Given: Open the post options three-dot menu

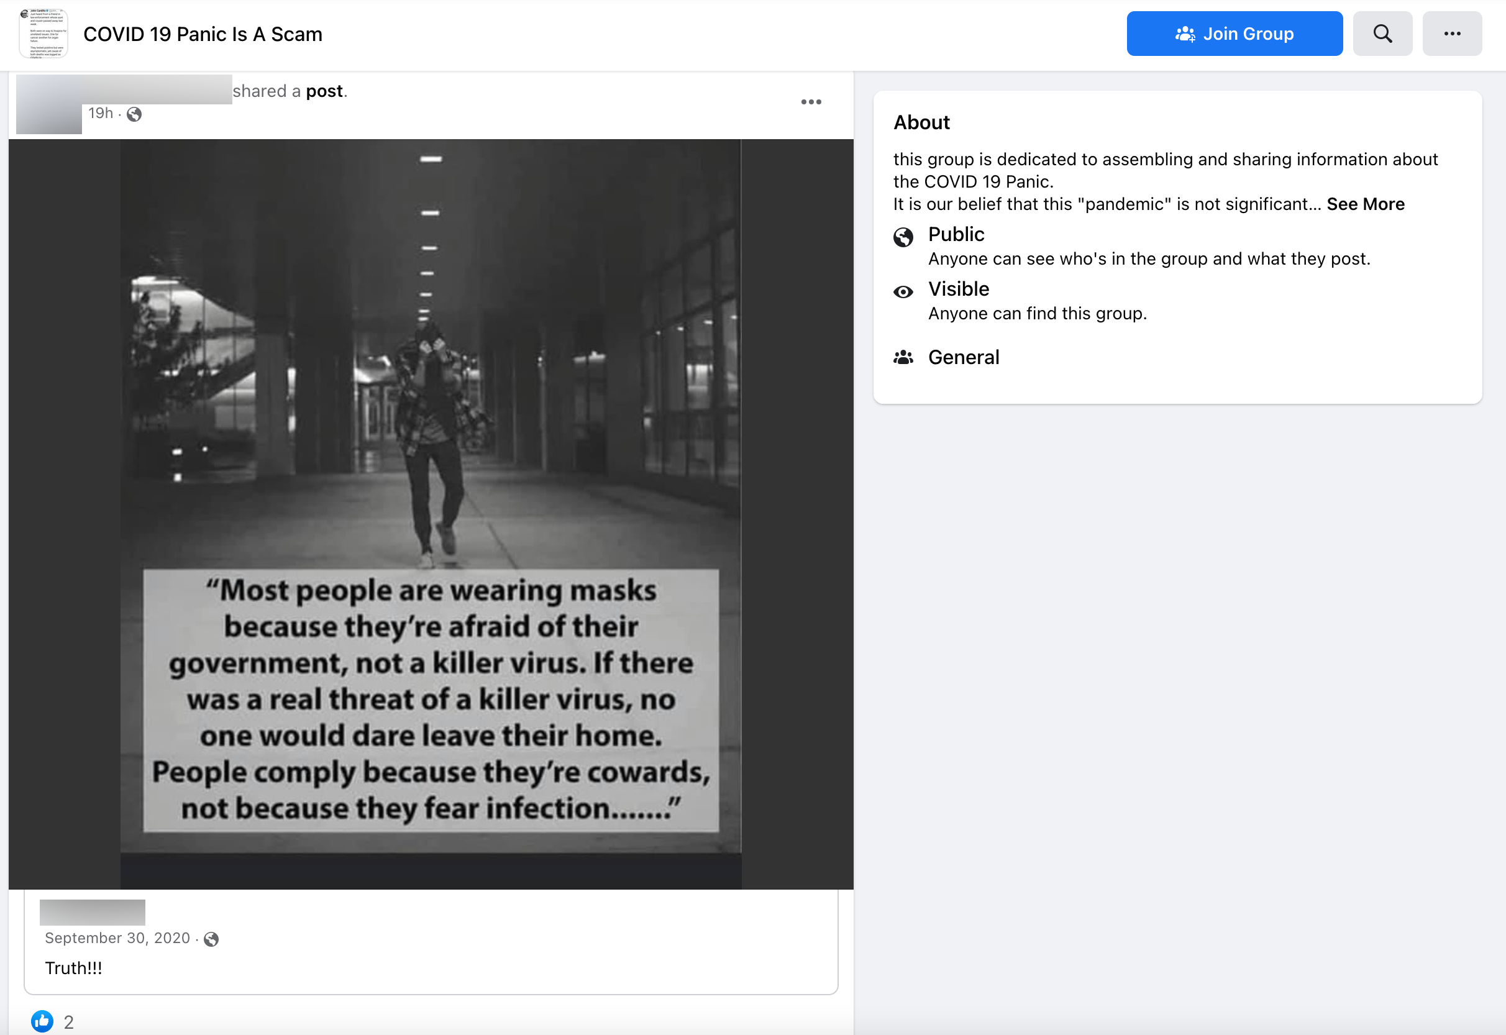Looking at the screenshot, I should point(811,102).
